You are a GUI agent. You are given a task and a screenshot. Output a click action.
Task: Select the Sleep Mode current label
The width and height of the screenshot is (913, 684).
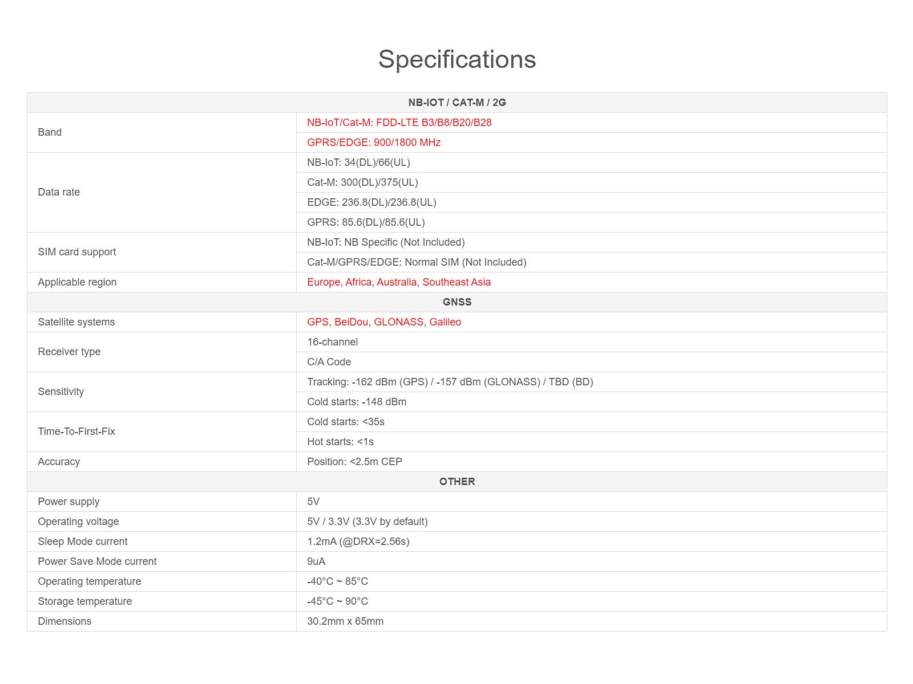[x=82, y=541]
